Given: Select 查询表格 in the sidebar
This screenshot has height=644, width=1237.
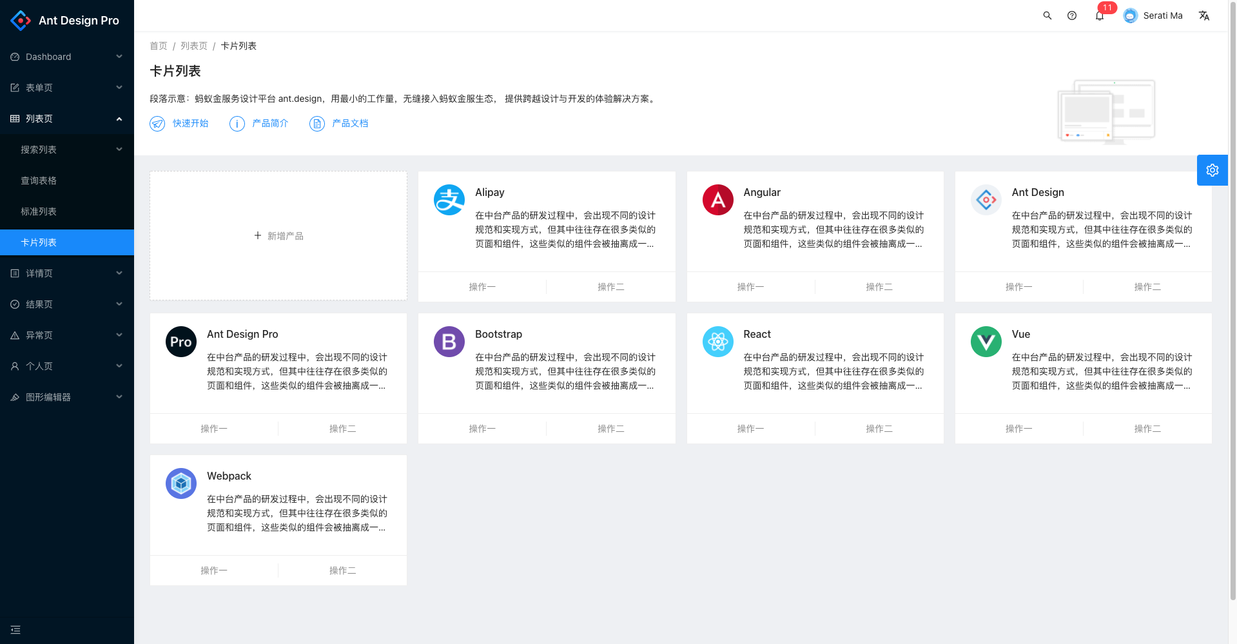Looking at the screenshot, I should [39, 181].
